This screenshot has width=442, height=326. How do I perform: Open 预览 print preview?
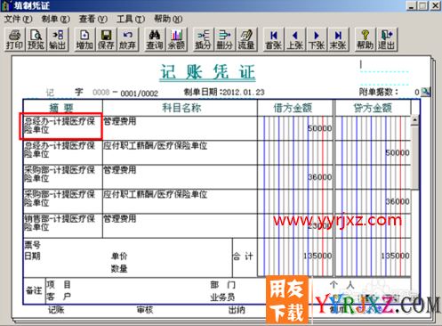[x=36, y=39]
